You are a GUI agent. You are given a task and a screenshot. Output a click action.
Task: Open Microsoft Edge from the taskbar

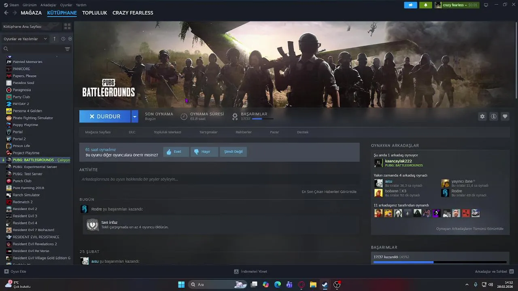click(x=278, y=285)
